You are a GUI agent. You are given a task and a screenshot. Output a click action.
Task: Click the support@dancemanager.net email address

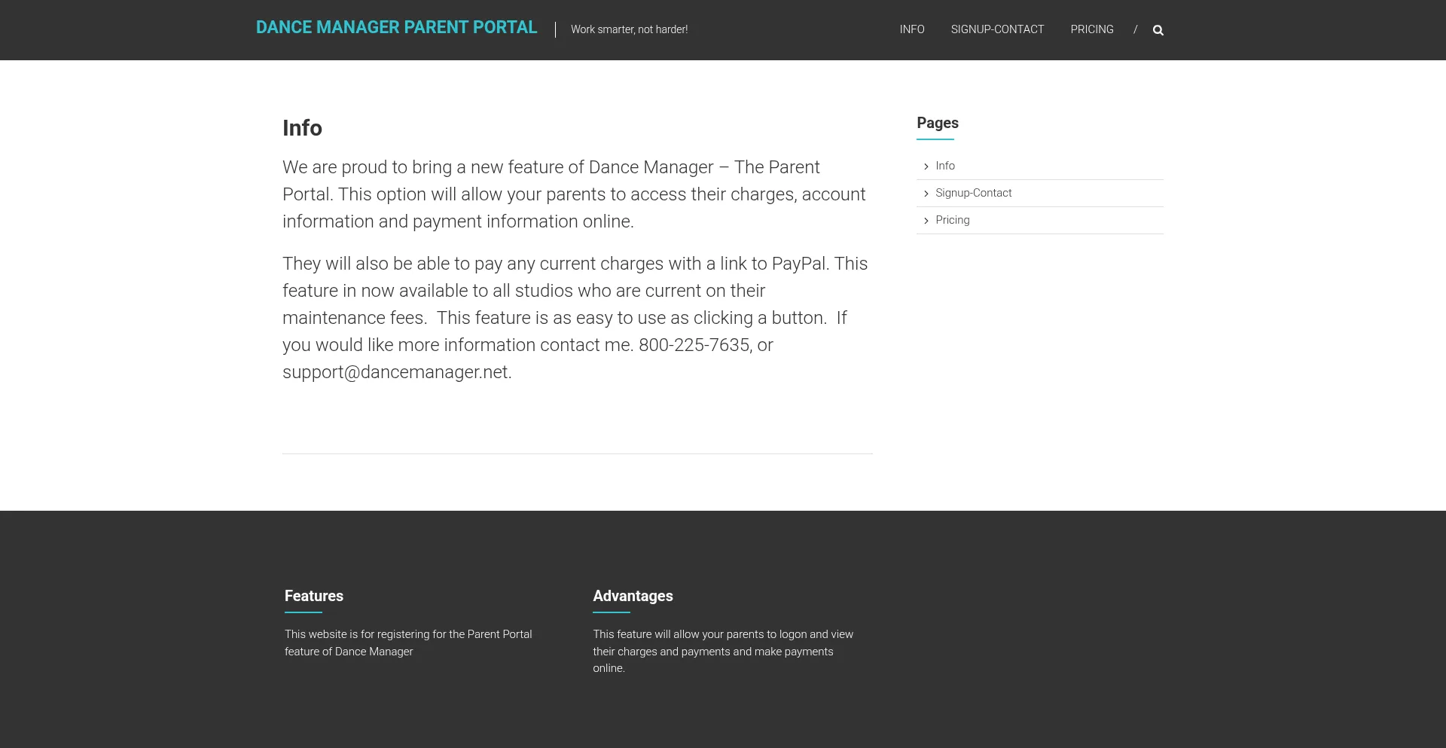tap(395, 372)
